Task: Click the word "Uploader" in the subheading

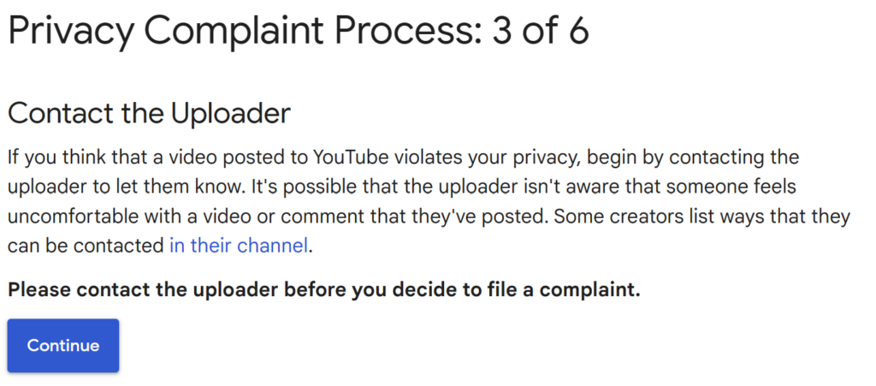Action: pyautogui.click(x=230, y=114)
